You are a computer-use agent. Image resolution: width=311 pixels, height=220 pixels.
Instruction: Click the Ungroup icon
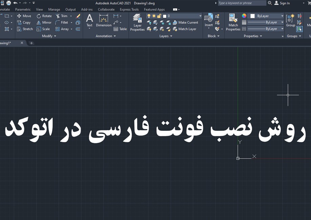coord(299,16)
